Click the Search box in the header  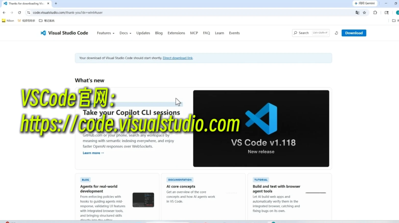(x=311, y=33)
